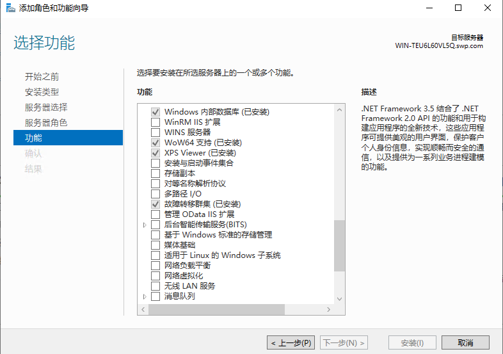503x354 pixels.
Task: Select the 'XPS Viewer (已安装)' label
Action: pos(200,153)
